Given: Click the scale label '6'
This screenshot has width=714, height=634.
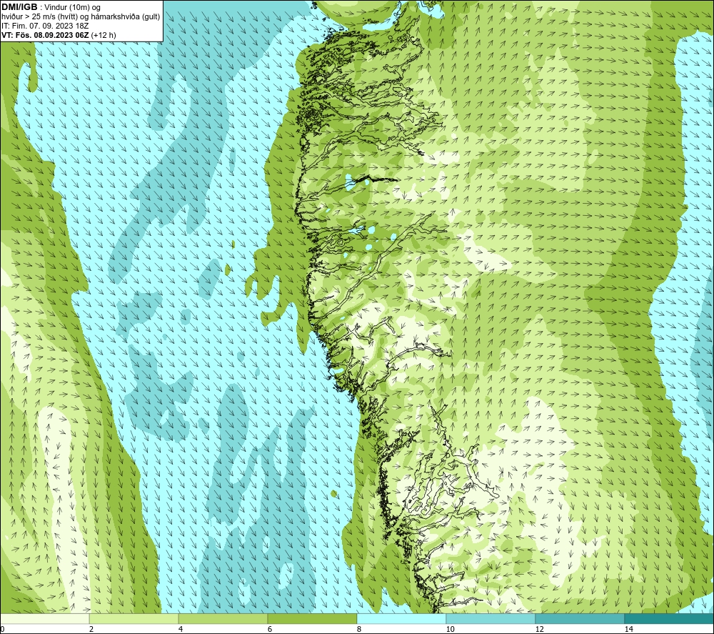Looking at the screenshot, I should tap(270, 629).
